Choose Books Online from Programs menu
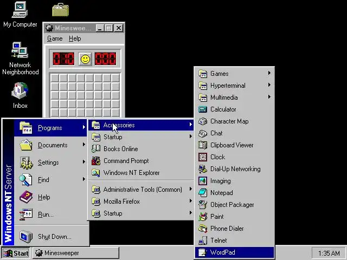 point(141,149)
